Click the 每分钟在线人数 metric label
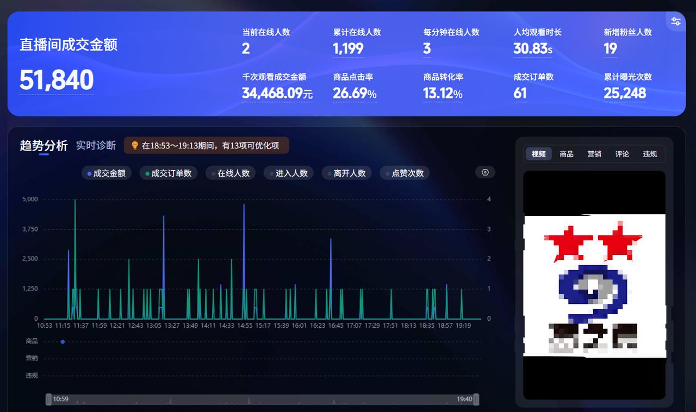This screenshot has width=696, height=412. click(451, 32)
